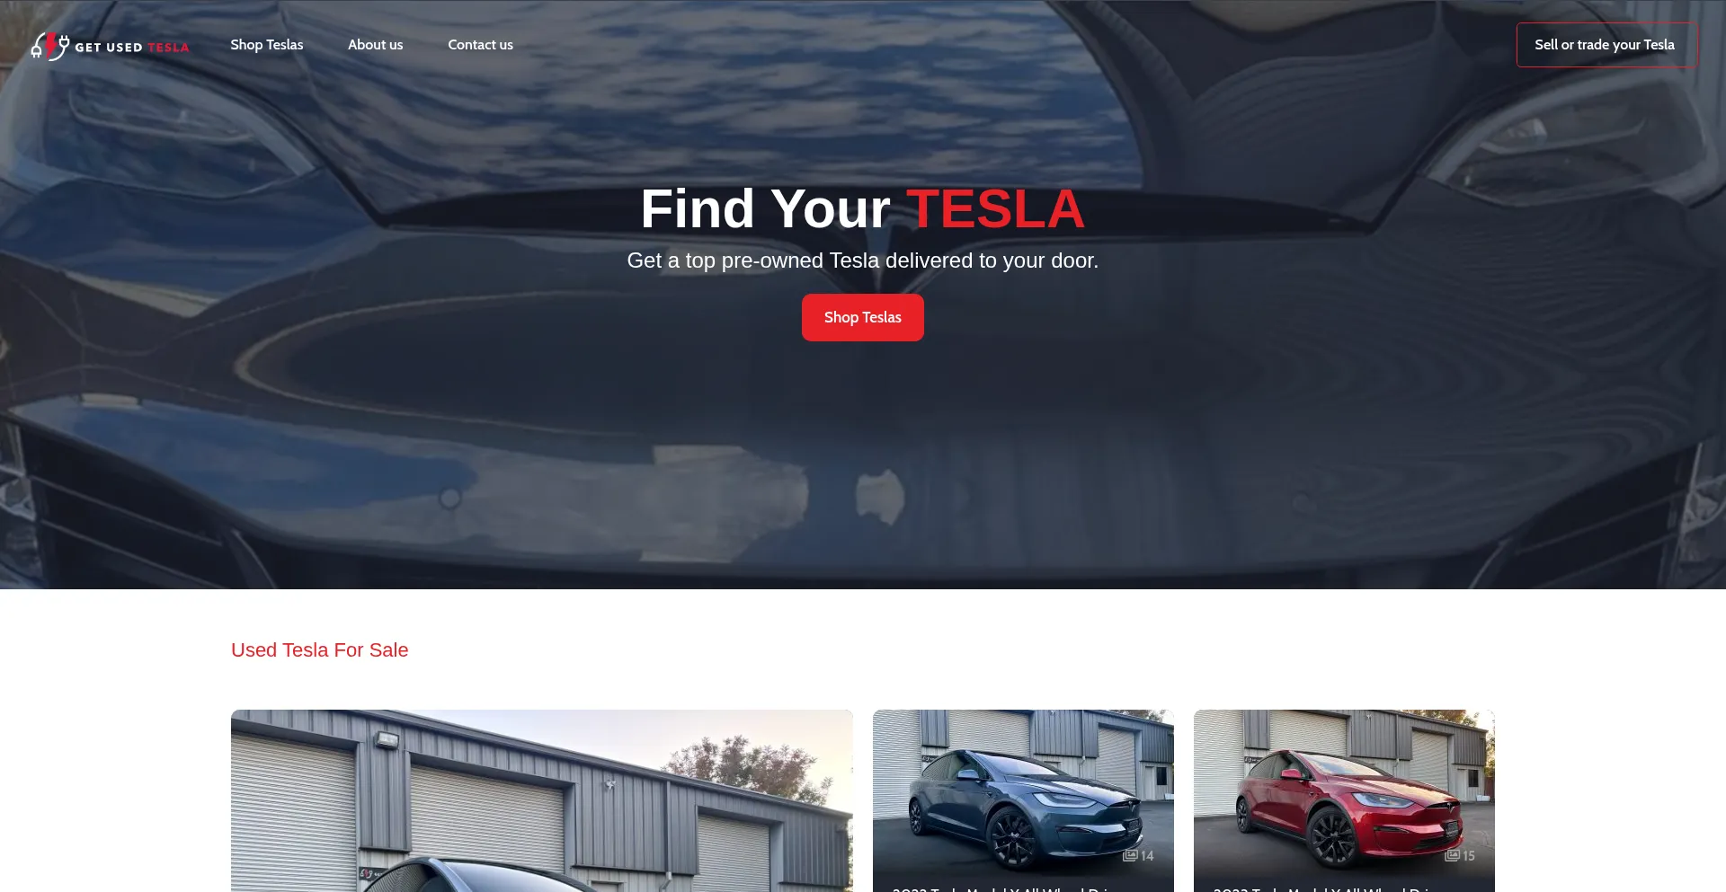Click the pre-owned Tesla delivered subtitle text
The height and width of the screenshot is (892, 1726).
pos(863,261)
